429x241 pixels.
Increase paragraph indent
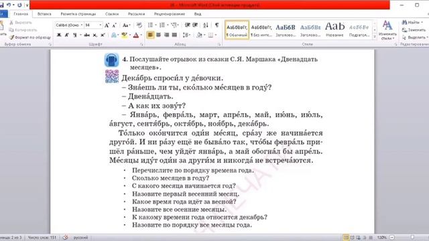tap(195, 25)
